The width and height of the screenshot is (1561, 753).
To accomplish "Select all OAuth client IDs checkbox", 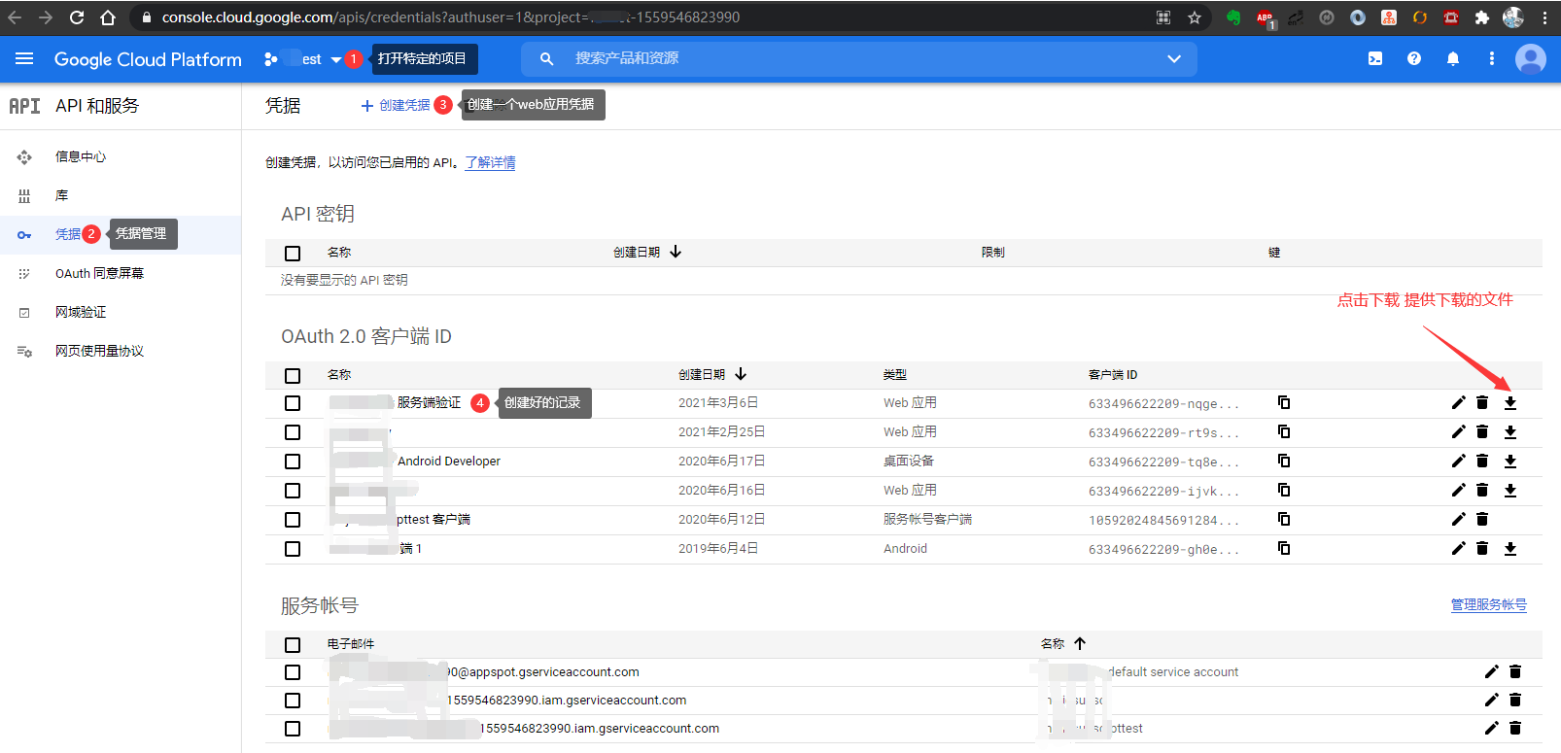I will (x=293, y=376).
